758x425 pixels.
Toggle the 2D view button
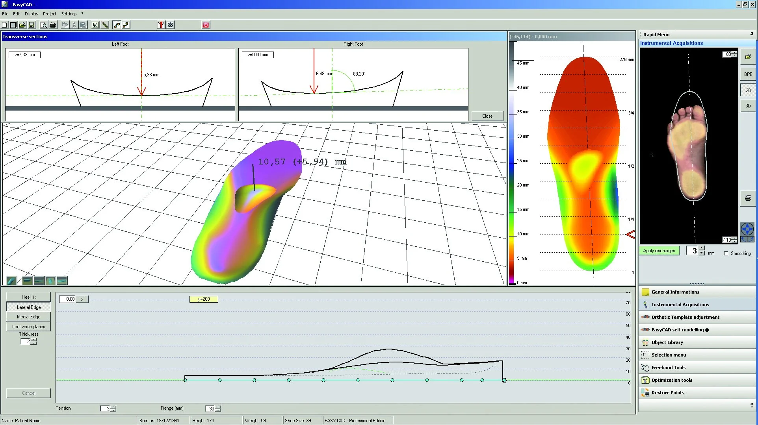[748, 90]
